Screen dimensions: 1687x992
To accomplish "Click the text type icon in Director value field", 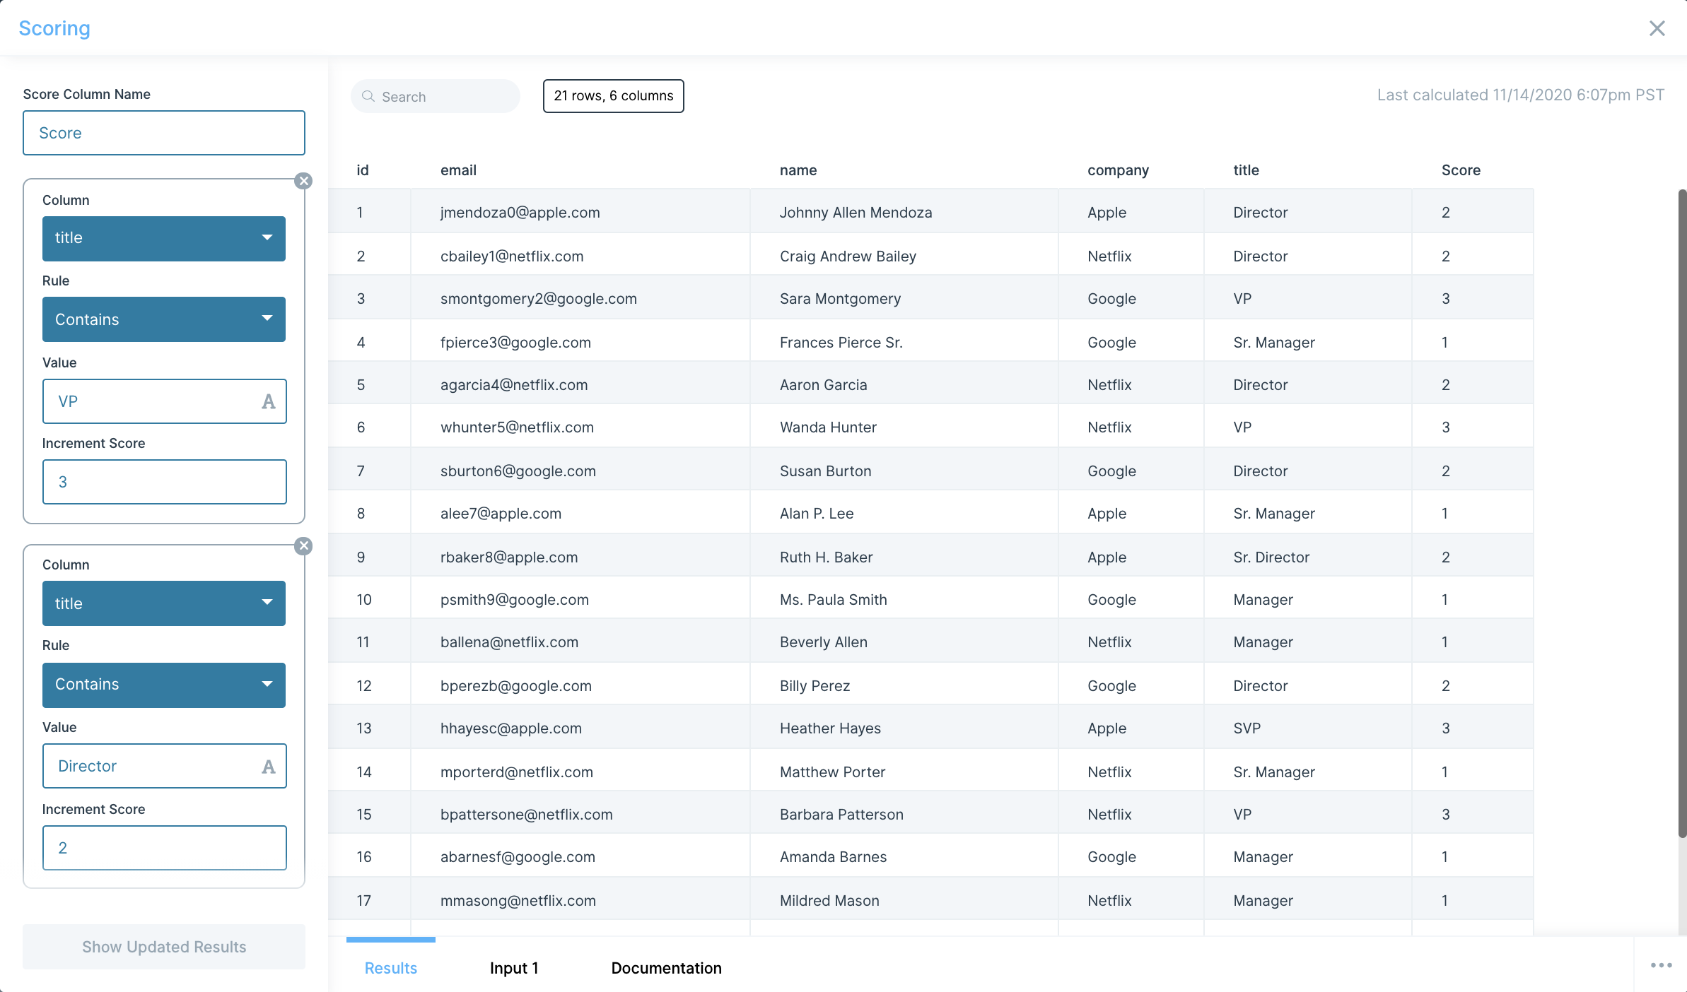I will (x=268, y=767).
